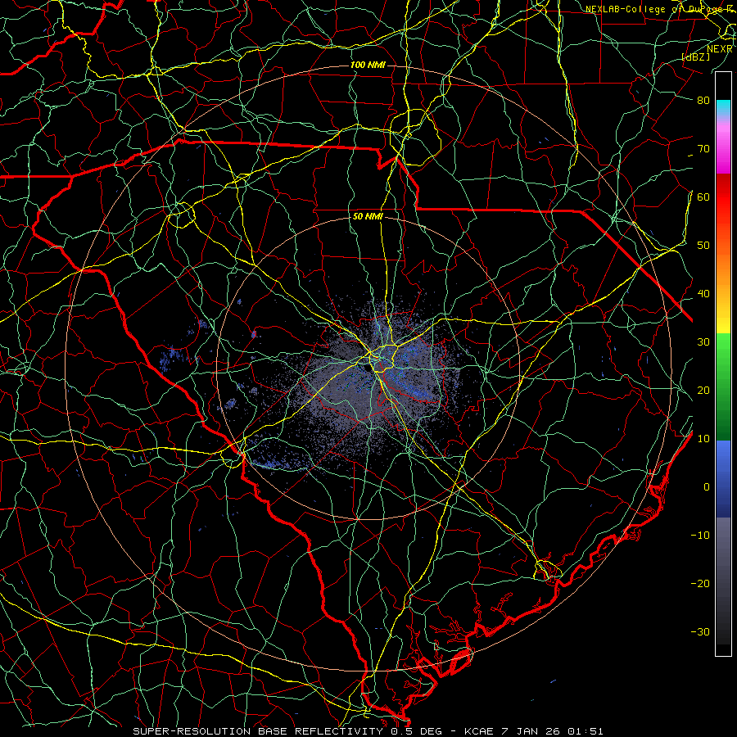737x737 pixels.
Task: Click the 100 NMI range ring label
Action: [x=368, y=65]
